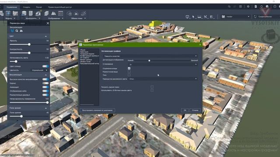The width and height of the screenshot is (280, 157).
Task: Select the blue visualization mode icon
Action: click(12, 31)
